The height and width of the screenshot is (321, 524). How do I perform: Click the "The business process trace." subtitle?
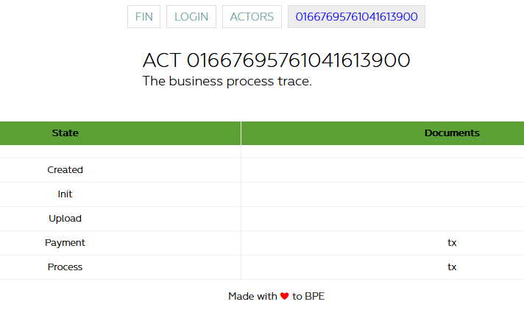click(227, 81)
